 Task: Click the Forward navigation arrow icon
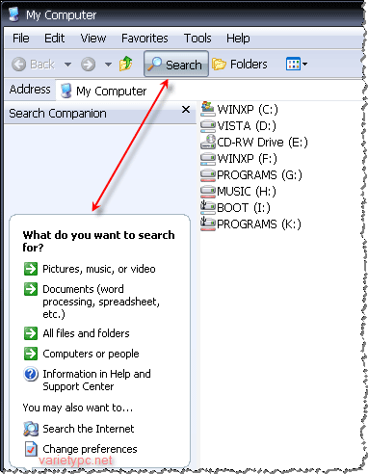pyautogui.click(x=88, y=65)
